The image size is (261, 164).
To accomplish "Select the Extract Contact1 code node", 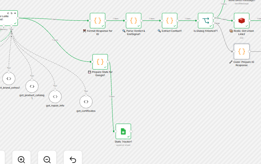I will [170, 21].
